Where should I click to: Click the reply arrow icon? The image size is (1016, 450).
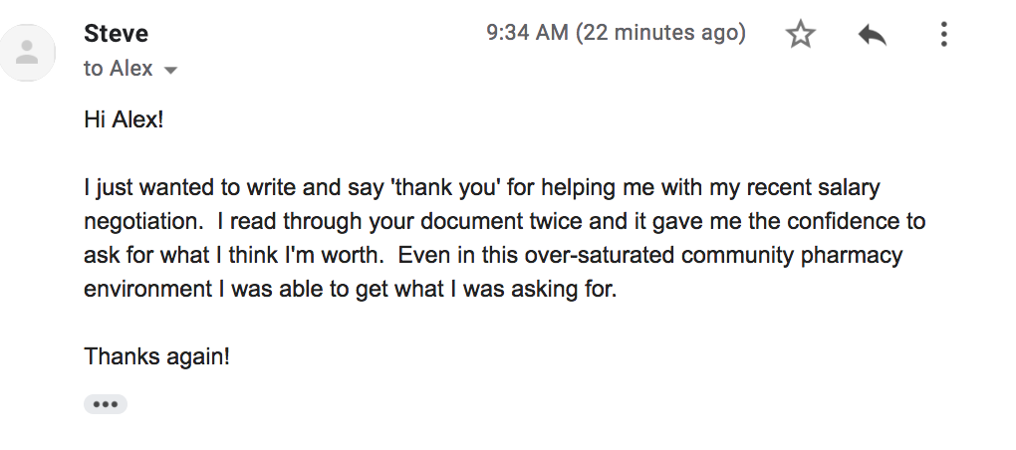(x=873, y=36)
